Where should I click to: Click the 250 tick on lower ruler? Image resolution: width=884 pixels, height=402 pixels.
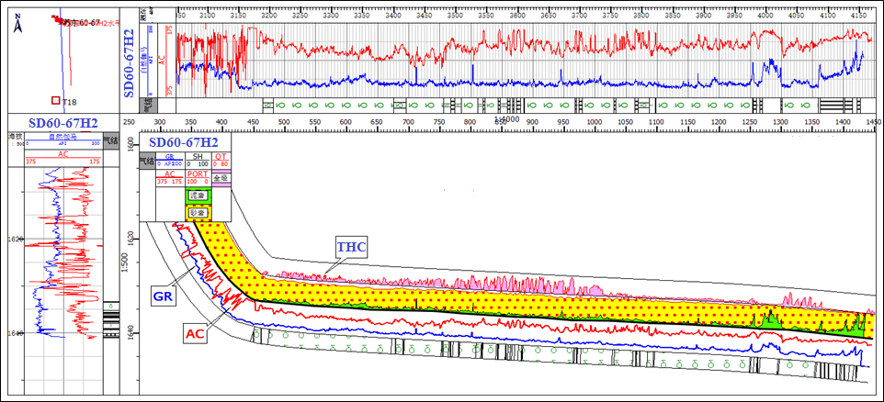129,122
